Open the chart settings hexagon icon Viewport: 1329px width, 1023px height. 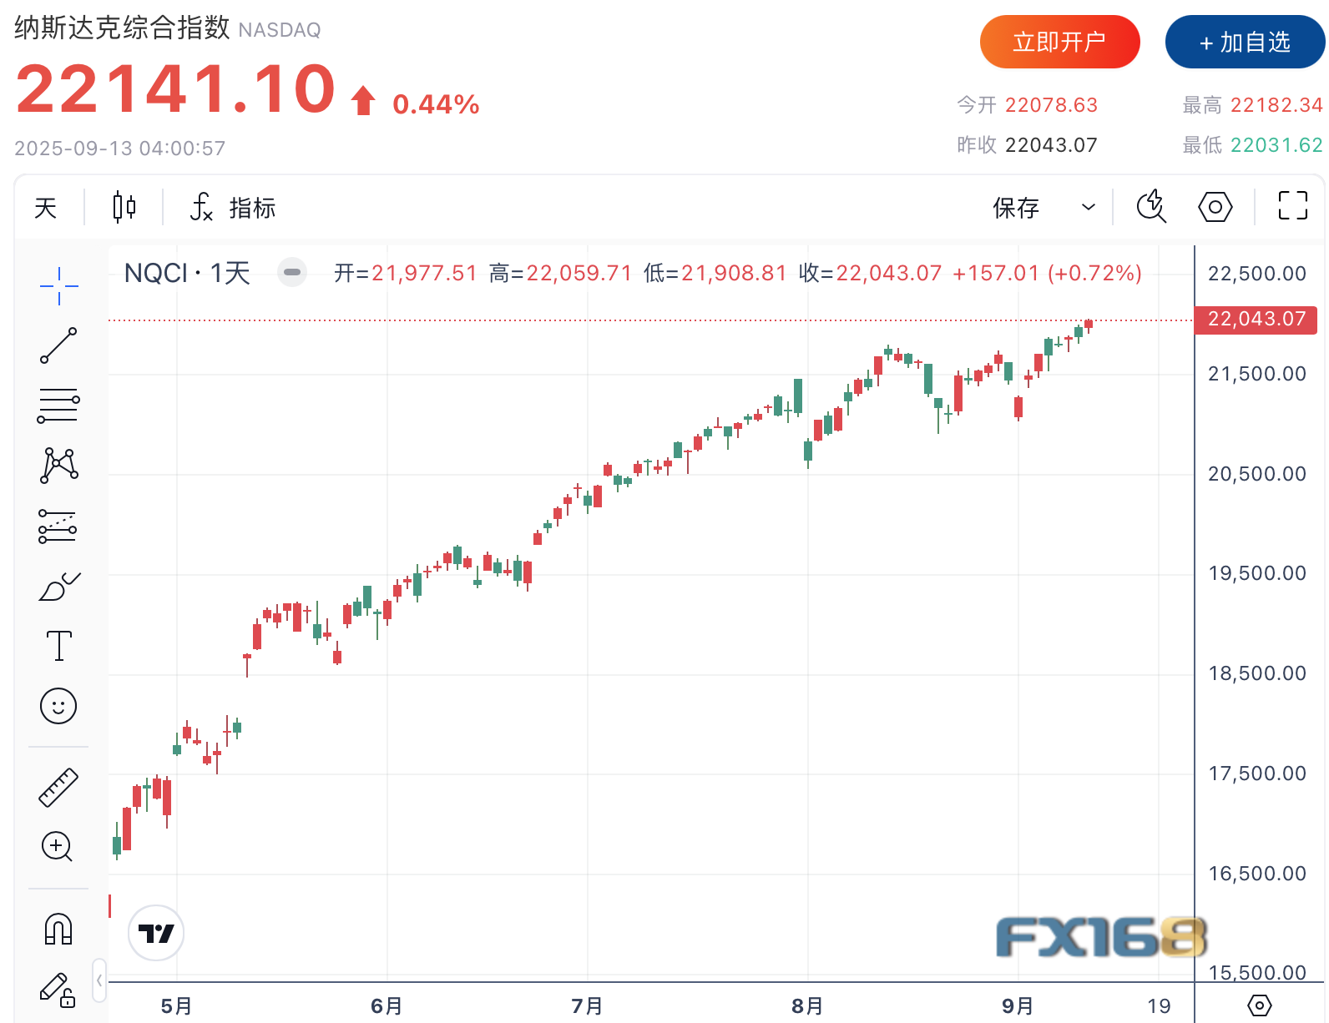[x=1215, y=206]
